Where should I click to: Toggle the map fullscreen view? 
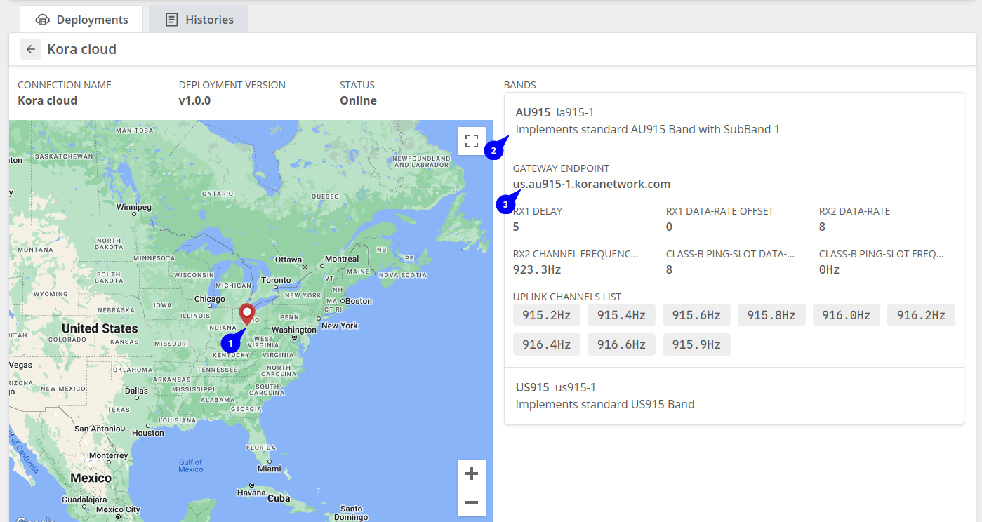[472, 140]
